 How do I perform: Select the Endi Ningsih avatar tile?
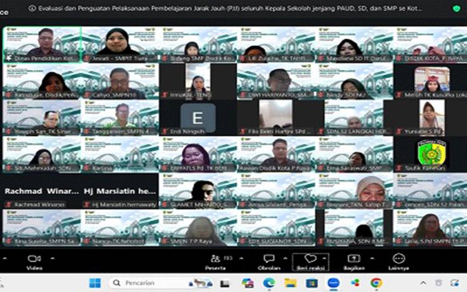tap(198, 117)
